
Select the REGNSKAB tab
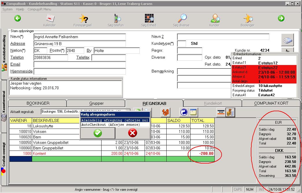coord(154,103)
